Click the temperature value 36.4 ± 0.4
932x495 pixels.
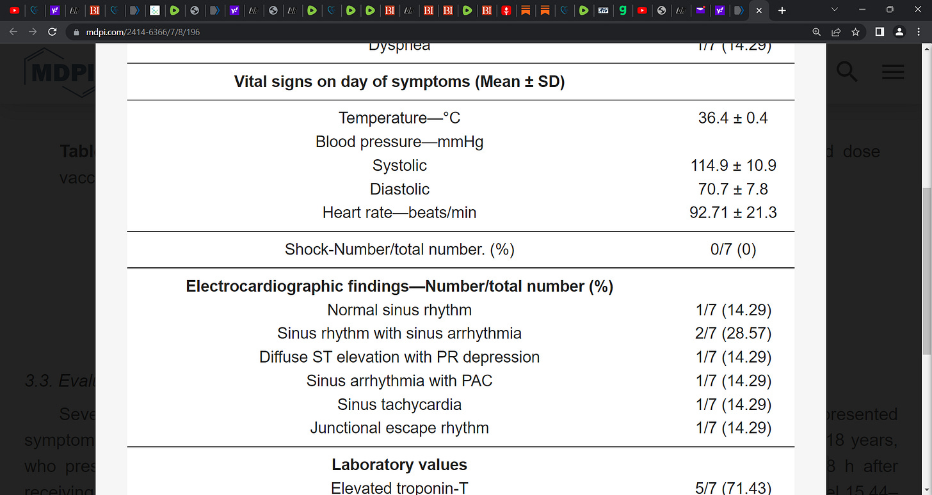tap(733, 118)
